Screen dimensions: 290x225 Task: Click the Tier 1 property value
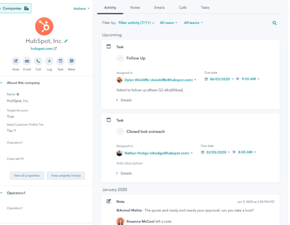[11, 130]
